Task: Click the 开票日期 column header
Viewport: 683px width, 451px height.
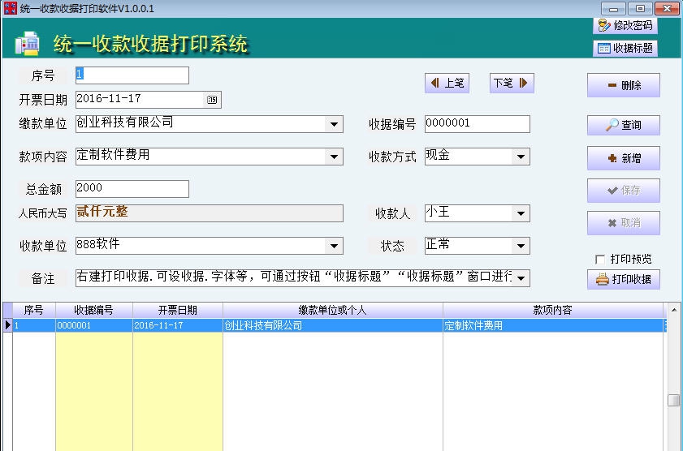Action: click(178, 310)
